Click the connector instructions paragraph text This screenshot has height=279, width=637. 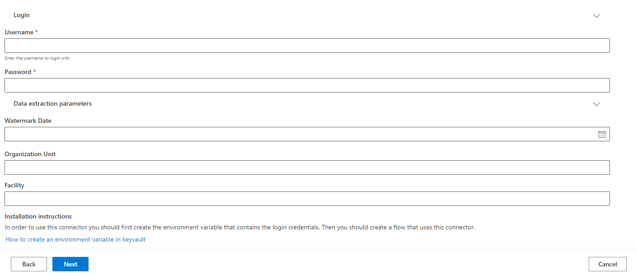pos(239,227)
